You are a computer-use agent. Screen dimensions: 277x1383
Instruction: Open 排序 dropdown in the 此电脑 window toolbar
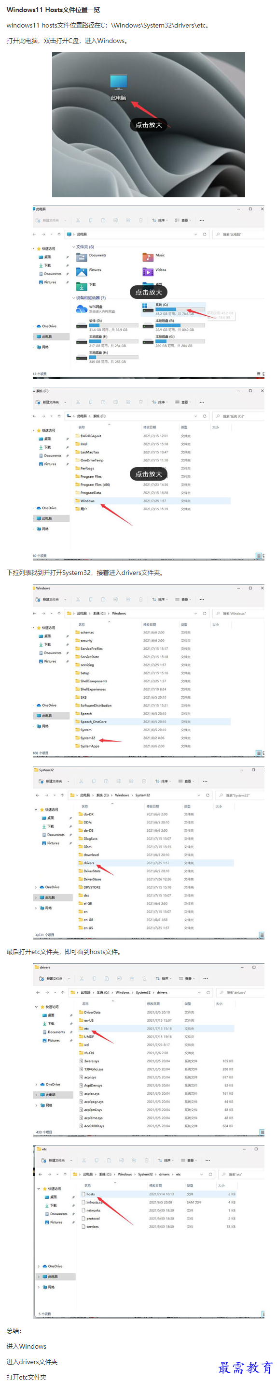[x=160, y=220]
